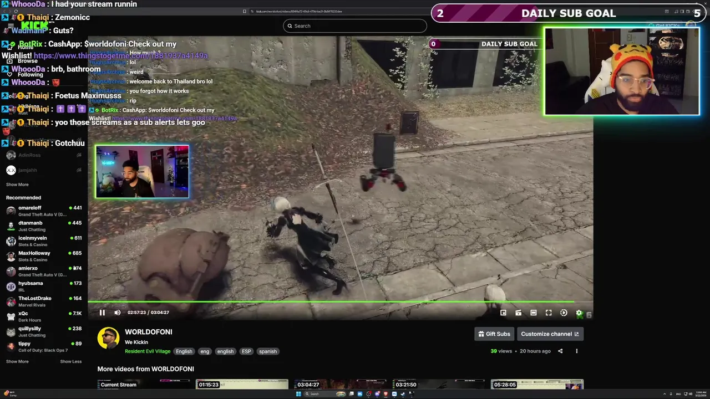Viewport: 710px width, 399px height.
Task: Collapse recommended list with Show Less
Action: click(x=70, y=361)
